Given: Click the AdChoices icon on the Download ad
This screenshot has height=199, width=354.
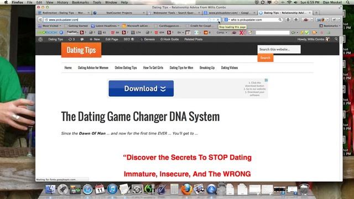Looking at the screenshot, I should tap(266, 80).
